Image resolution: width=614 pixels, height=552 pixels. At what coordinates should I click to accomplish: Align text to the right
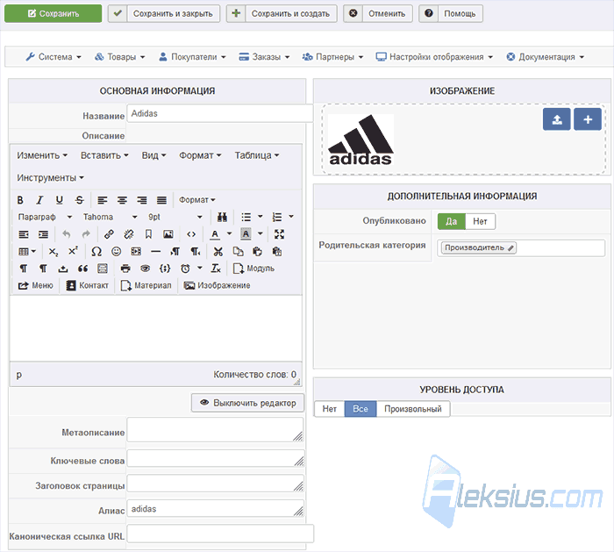tap(142, 200)
